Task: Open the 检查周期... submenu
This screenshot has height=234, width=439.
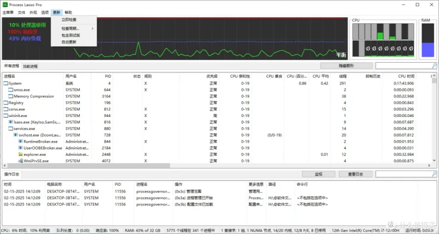Action: [74, 29]
